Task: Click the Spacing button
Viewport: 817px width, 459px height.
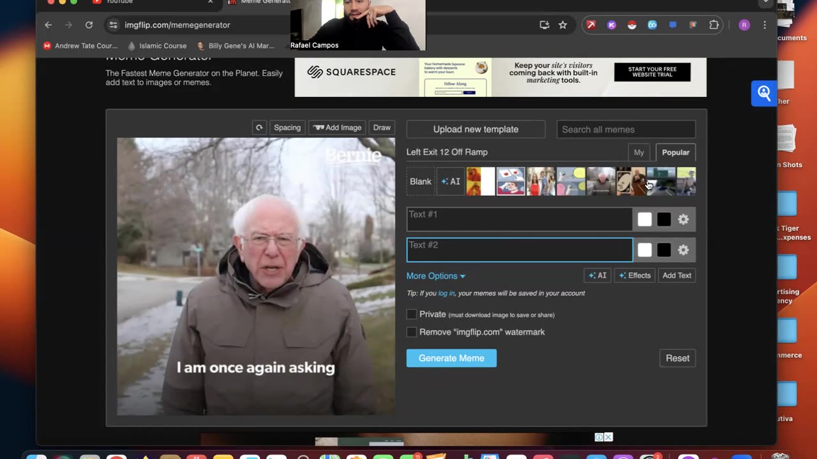Action: 287,127
